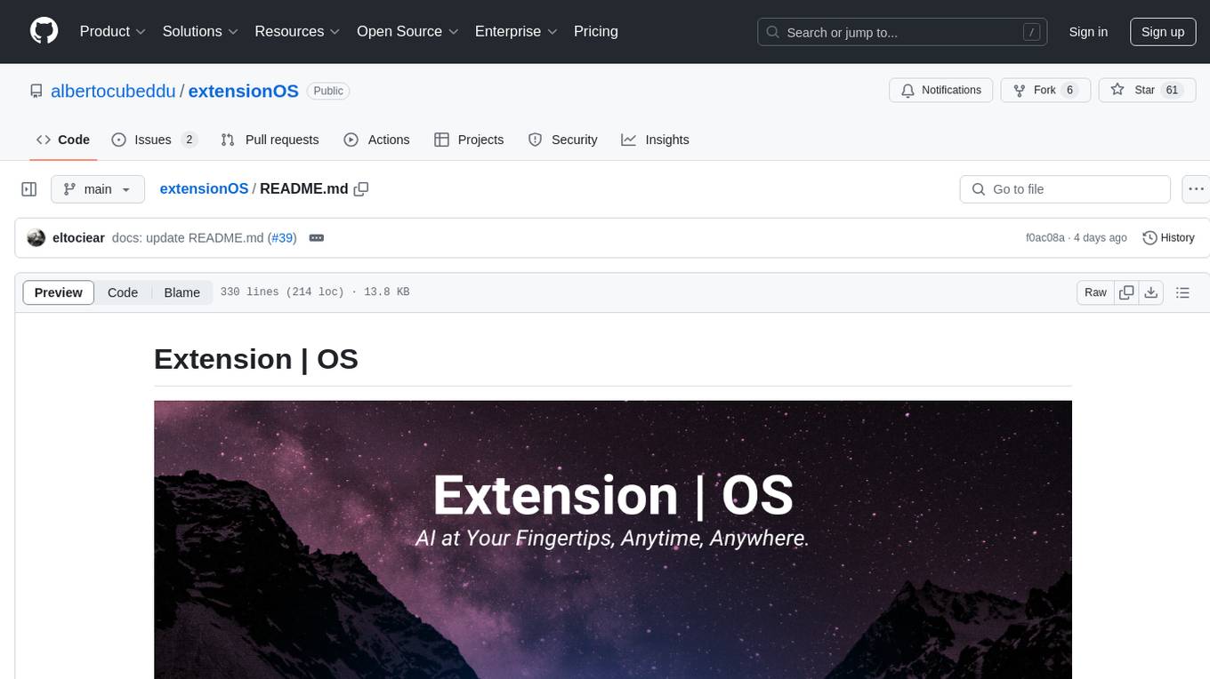1210x679 pixels.
Task: Switch to Insights tab
Action: (655, 140)
